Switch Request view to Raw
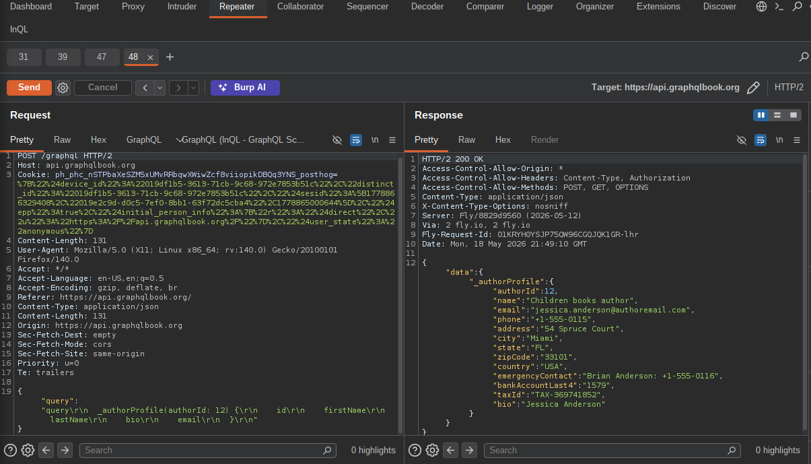 [x=62, y=140]
